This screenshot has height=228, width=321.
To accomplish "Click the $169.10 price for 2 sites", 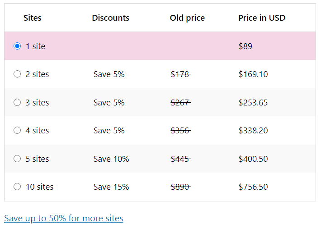I will (x=253, y=74).
